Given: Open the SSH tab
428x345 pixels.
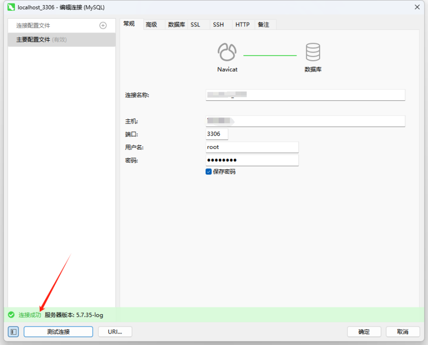Looking at the screenshot, I should (x=218, y=24).
